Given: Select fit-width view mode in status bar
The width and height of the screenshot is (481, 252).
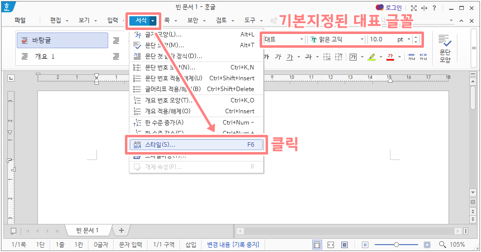Looking at the screenshot, I should [331, 245].
